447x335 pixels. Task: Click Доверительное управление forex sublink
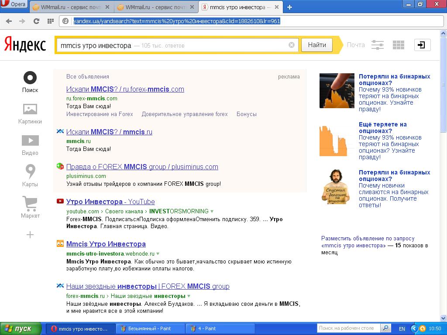(x=185, y=114)
